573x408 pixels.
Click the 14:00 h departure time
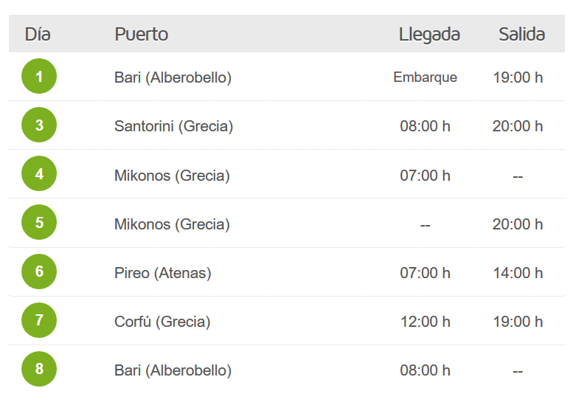click(x=518, y=273)
